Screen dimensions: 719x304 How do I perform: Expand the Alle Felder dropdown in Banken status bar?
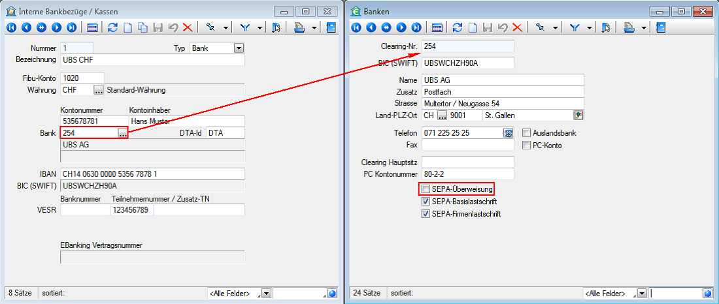pyautogui.click(x=641, y=294)
